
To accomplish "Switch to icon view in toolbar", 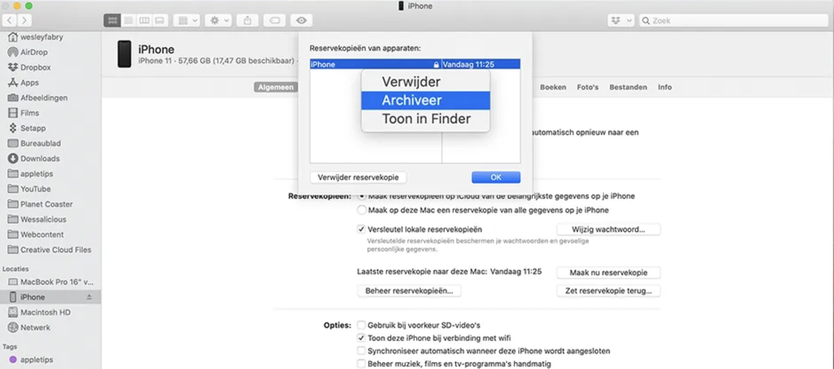I will pyautogui.click(x=112, y=20).
